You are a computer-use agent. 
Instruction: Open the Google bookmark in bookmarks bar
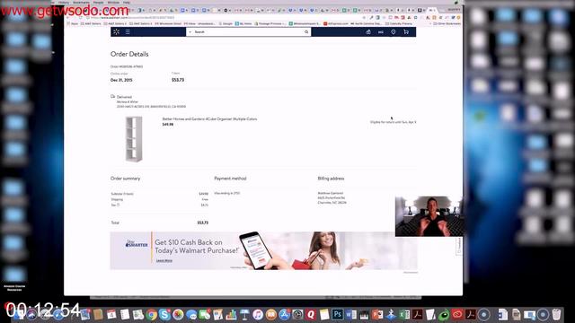click(226, 23)
